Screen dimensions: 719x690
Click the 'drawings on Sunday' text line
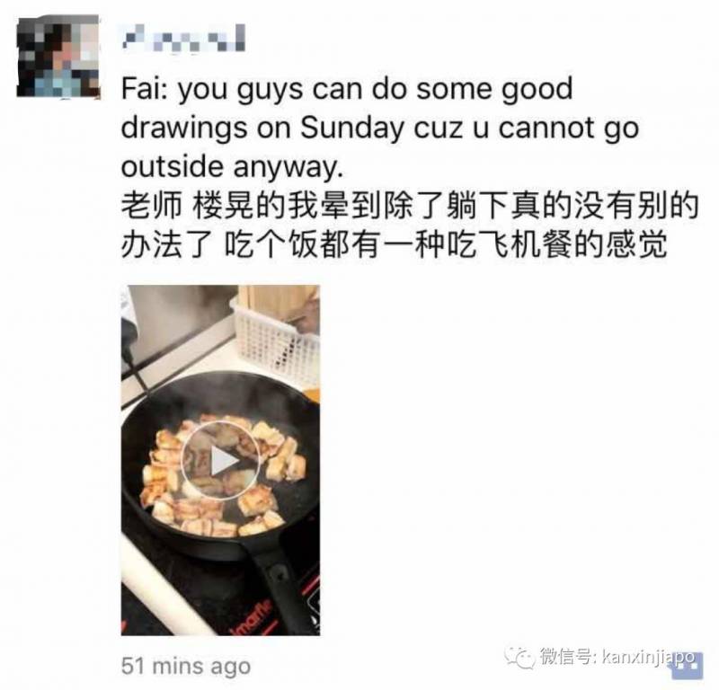coord(380,128)
